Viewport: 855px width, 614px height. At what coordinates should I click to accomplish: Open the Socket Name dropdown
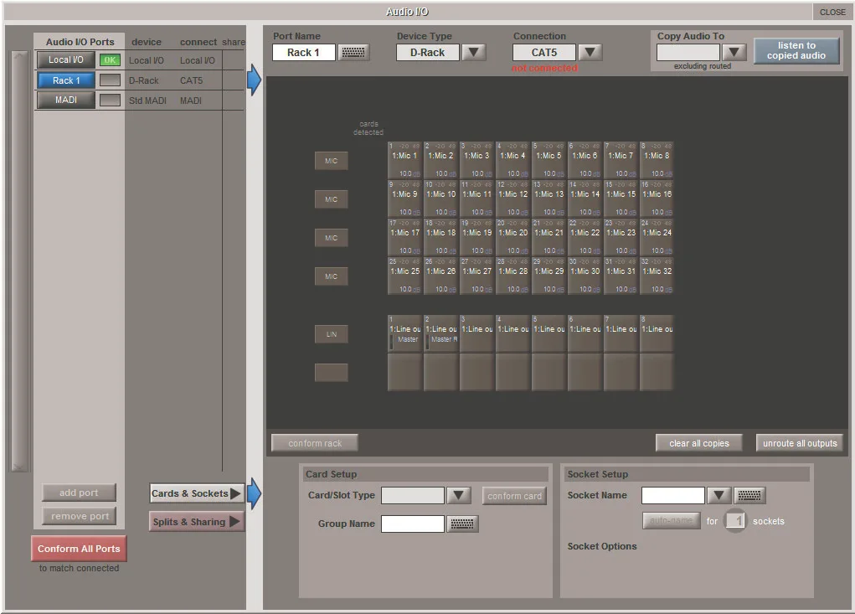point(719,495)
